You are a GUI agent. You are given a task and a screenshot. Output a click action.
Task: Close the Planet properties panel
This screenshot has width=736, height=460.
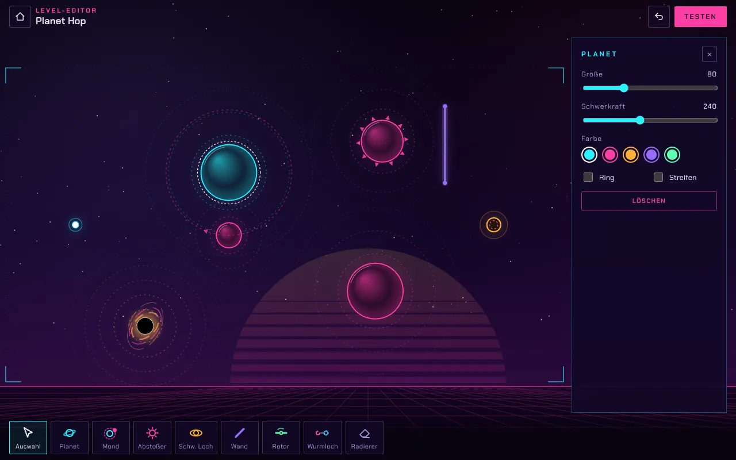click(x=710, y=54)
